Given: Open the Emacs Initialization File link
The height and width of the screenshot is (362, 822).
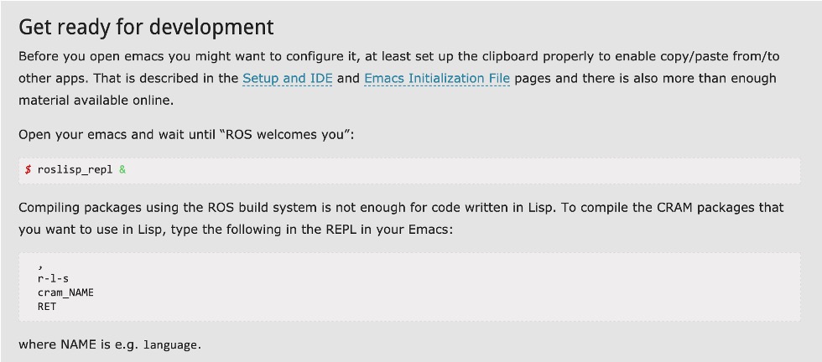Looking at the screenshot, I should pyautogui.click(x=436, y=78).
